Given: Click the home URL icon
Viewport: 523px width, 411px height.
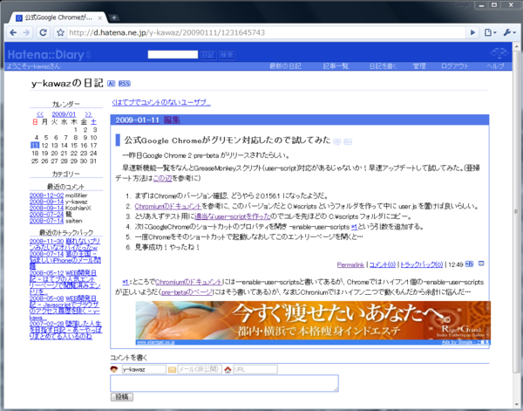Looking at the screenshot, I should pyautogui.click(x=228, y=370).
